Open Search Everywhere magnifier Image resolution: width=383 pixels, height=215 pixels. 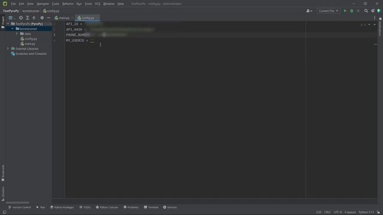pos(366,11)
